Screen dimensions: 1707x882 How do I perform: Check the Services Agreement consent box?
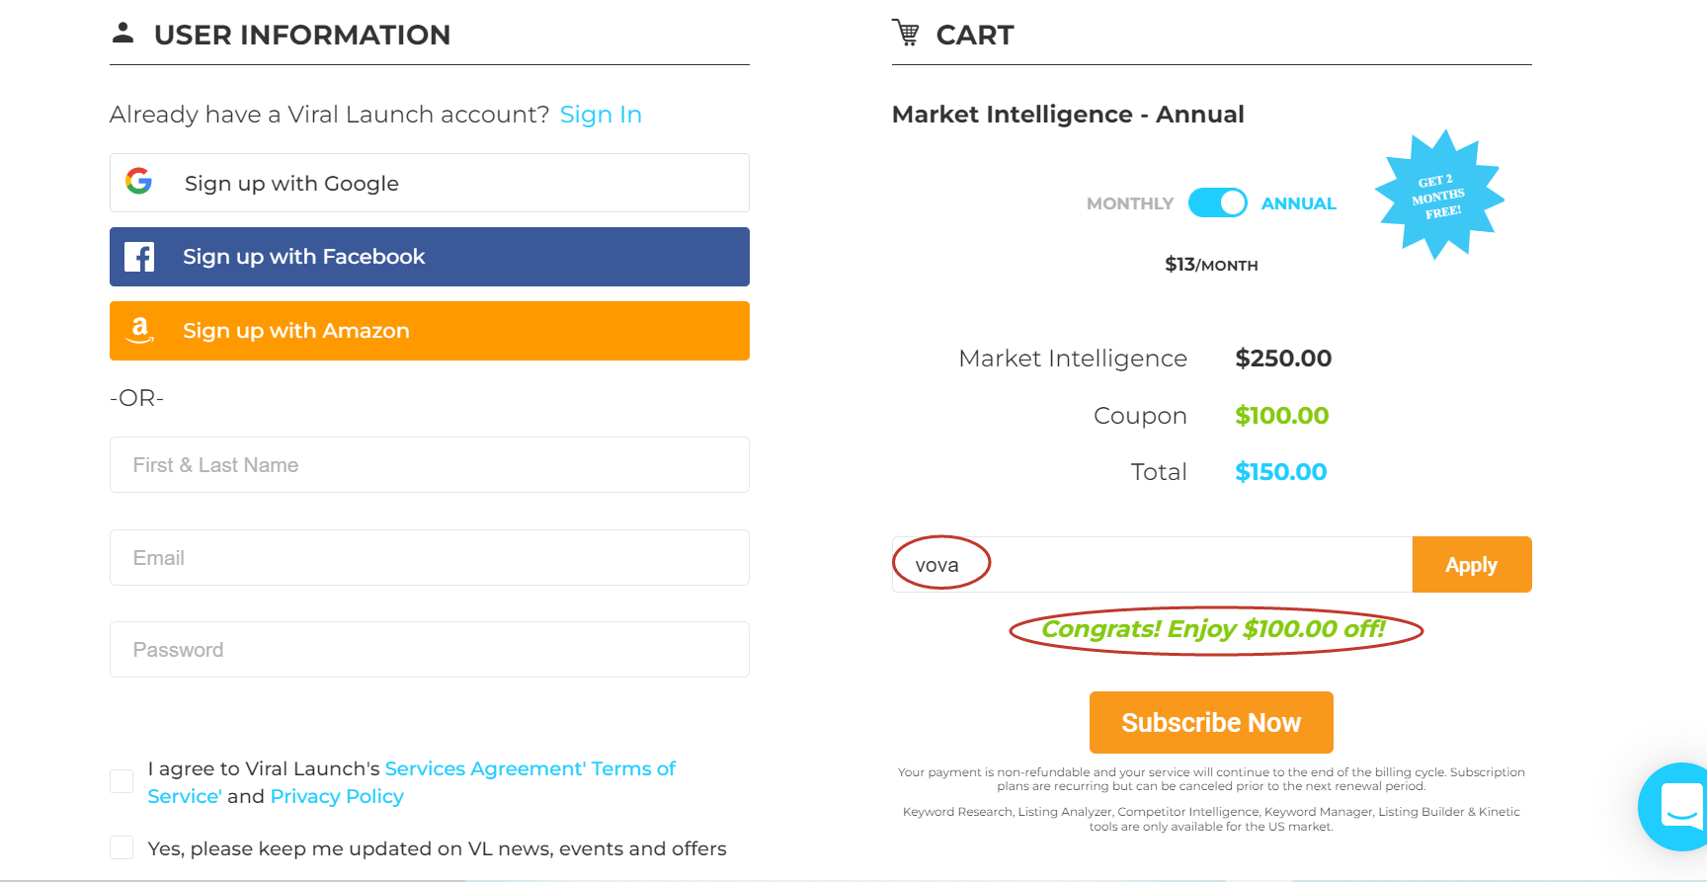tap(122, 781)
